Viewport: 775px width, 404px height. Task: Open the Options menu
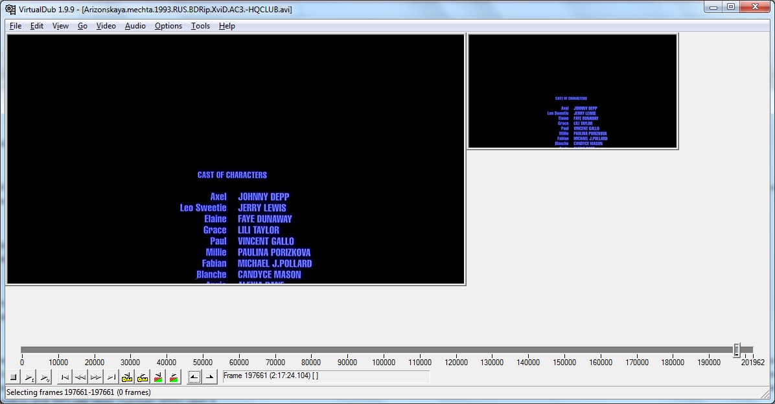(x=168, y=26)
